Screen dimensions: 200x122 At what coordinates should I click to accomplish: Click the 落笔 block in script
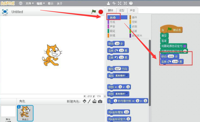click(x=164, y=41)
